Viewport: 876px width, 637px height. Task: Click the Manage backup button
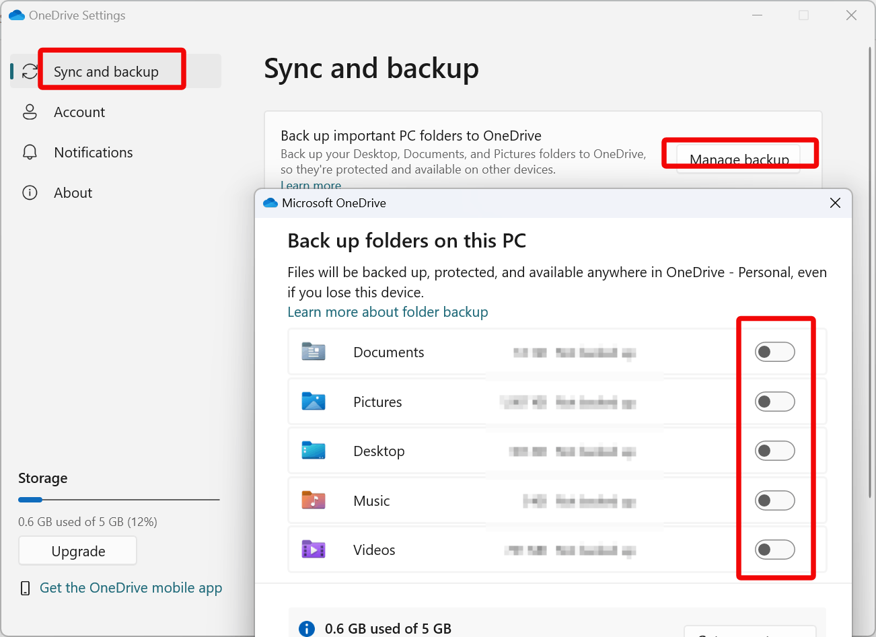pyautogui.click(x=739, y=159)
